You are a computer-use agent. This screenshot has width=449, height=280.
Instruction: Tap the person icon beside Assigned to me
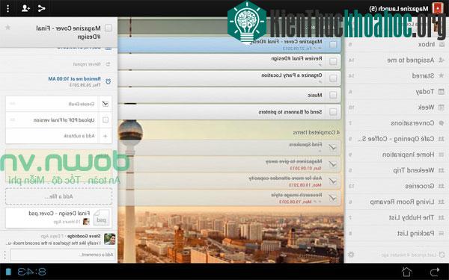[x=442, y=60]
